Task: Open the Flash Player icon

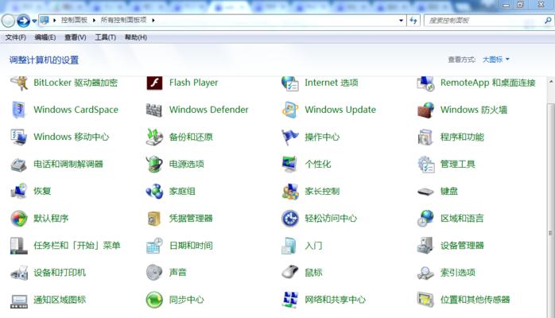Action: 154,83
